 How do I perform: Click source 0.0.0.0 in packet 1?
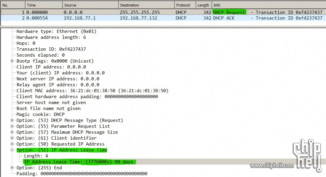(x=73, y=12)
